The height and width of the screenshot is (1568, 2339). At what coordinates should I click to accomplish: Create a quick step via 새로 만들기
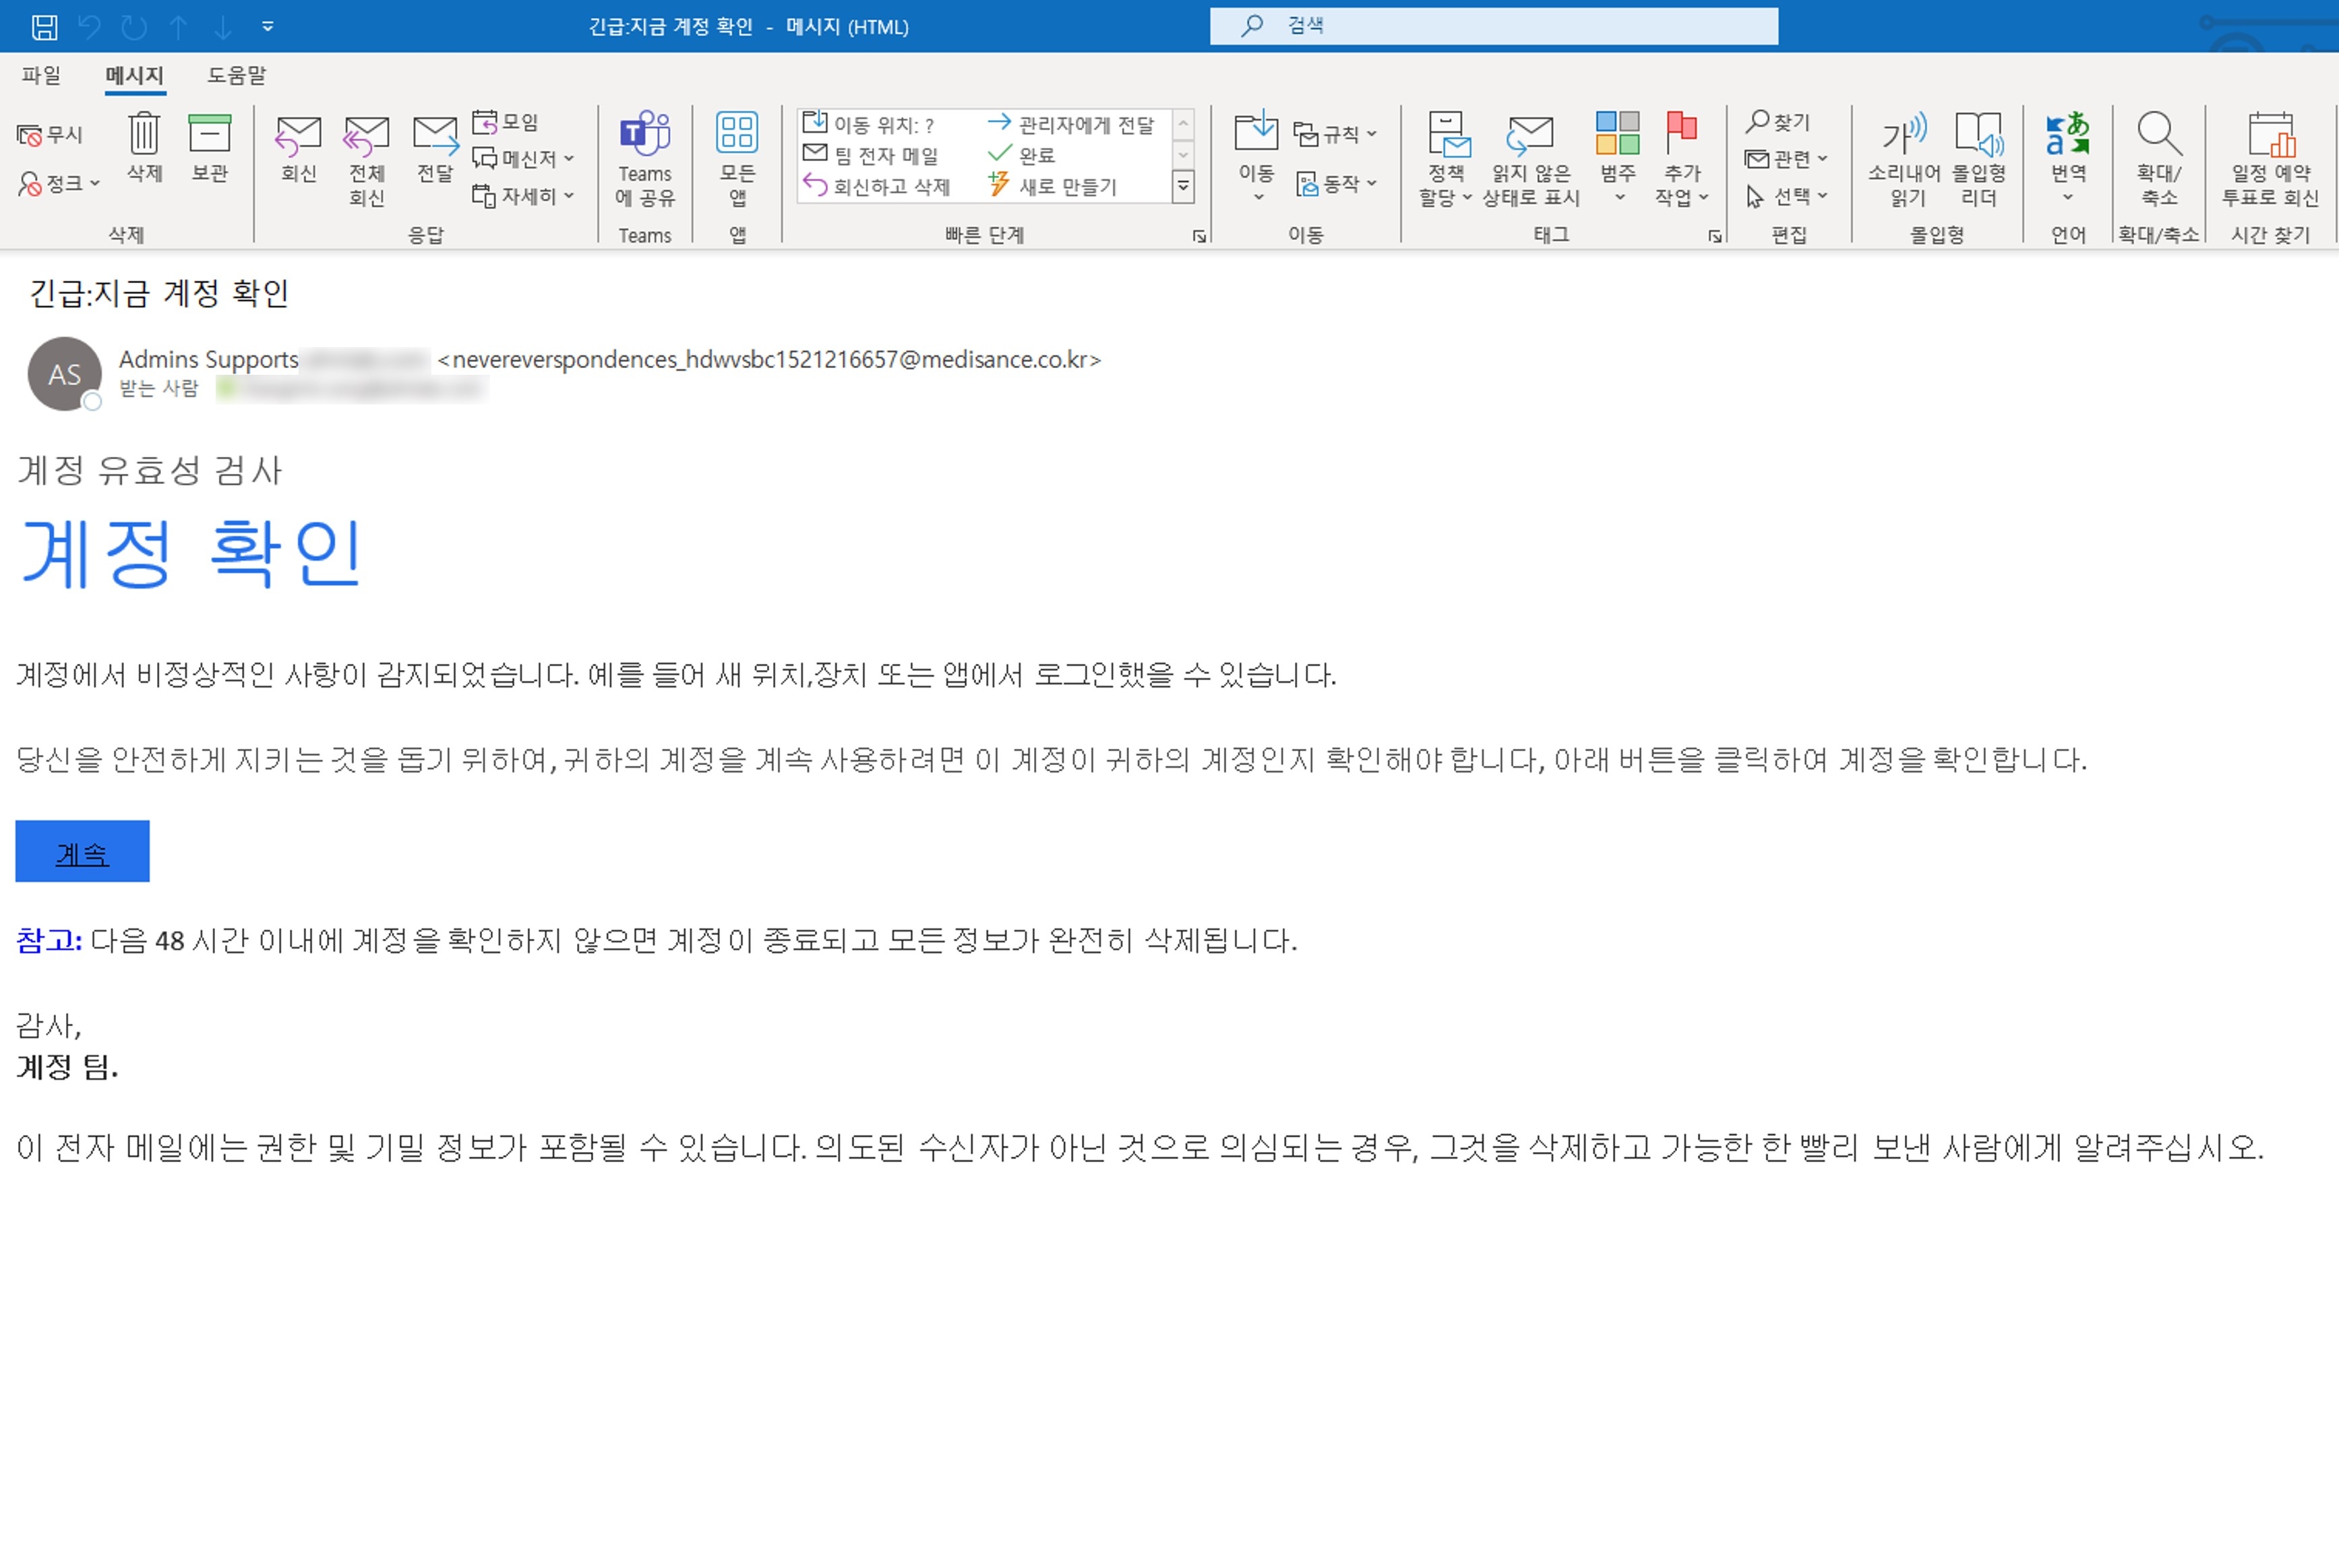1064,185
